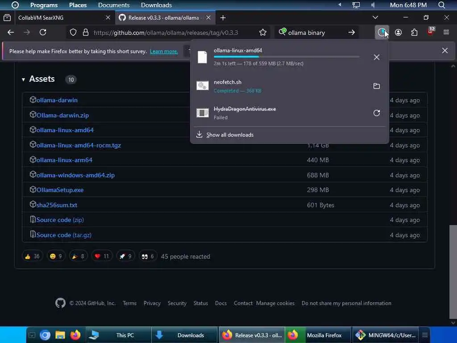
Task: Click the Learn more survey link
Action: (x=164, y=51)
